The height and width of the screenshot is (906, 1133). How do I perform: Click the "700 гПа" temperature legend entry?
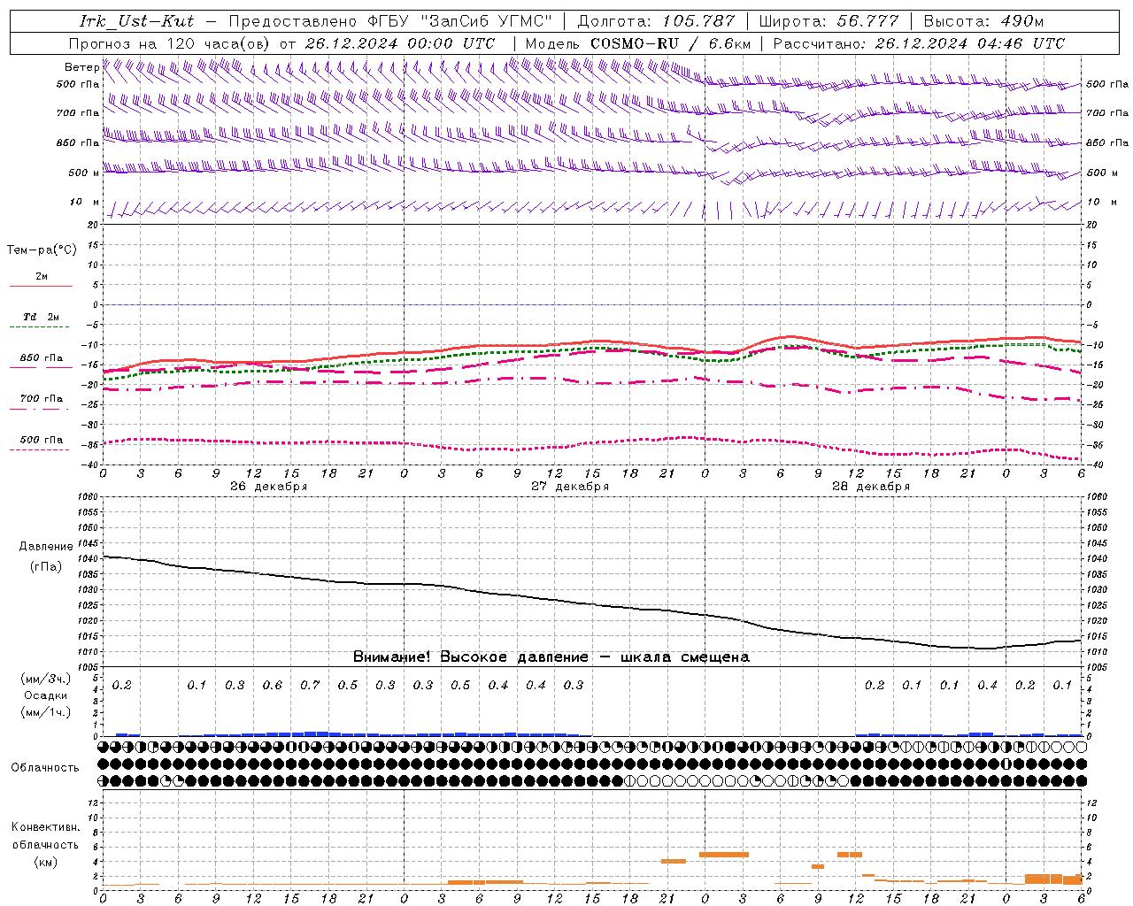pyautogui.click(x=42, y=399)
